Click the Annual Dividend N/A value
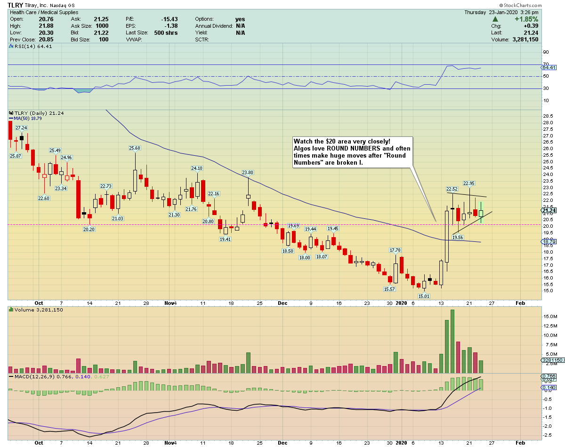Image resolution: width=565 pixels, height=447 pixels. 240,26
